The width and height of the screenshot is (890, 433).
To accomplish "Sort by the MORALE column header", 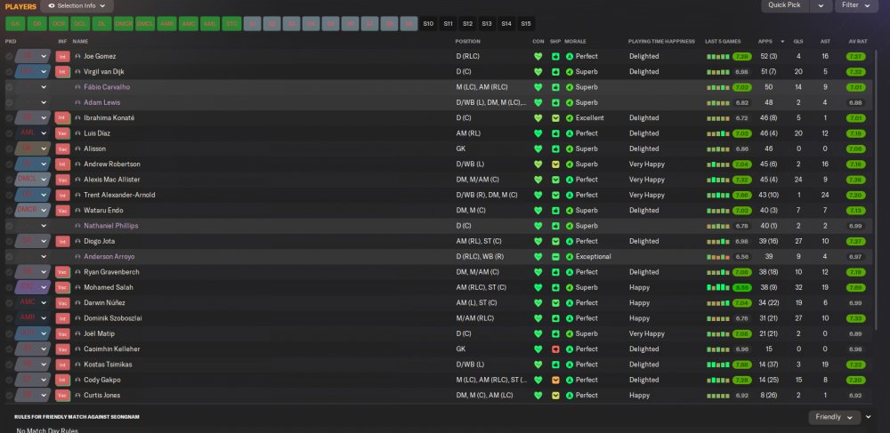I will [x=575, y=42].
